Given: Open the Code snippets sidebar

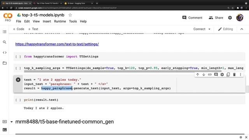Looking at the screenshot, I should [5, 52].
